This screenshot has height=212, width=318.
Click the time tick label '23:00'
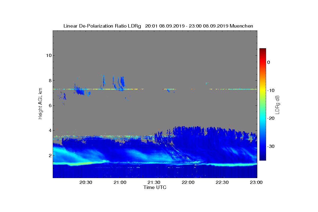pos(257,183)
